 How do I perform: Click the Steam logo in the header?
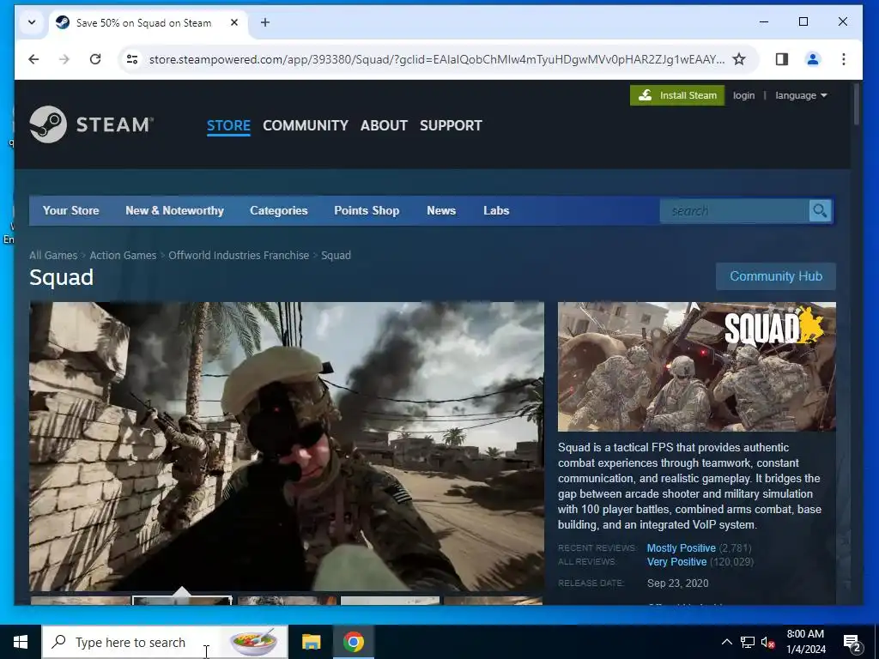[x=91, y=124]
